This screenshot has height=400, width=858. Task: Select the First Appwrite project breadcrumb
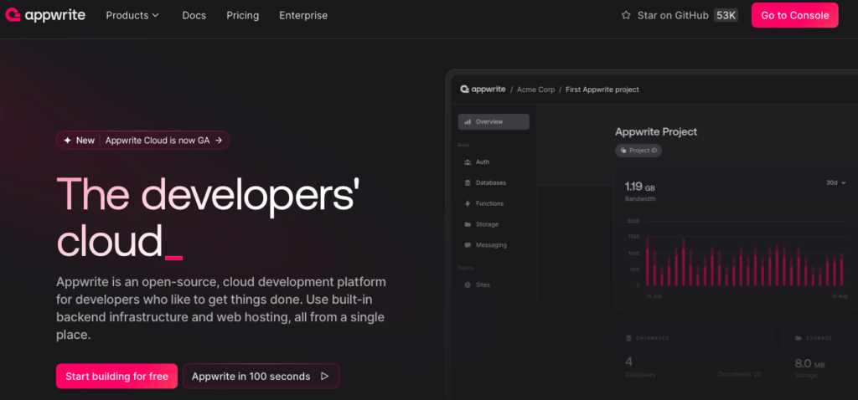(x=602, y=90)
